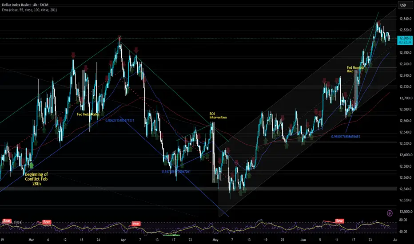Click the 24 date label on the time axis
The image size is (414, 244).
tap(98, 240)
